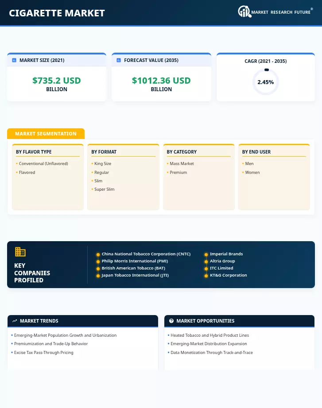Click the CAGR (2021 - 2035) heading
This screenshot has width=322, height=408.
(x=265, y=61)
